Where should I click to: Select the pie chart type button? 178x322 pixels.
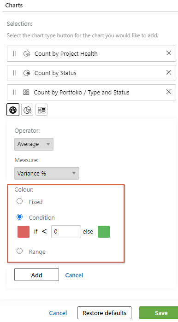(x=27, y=110)
